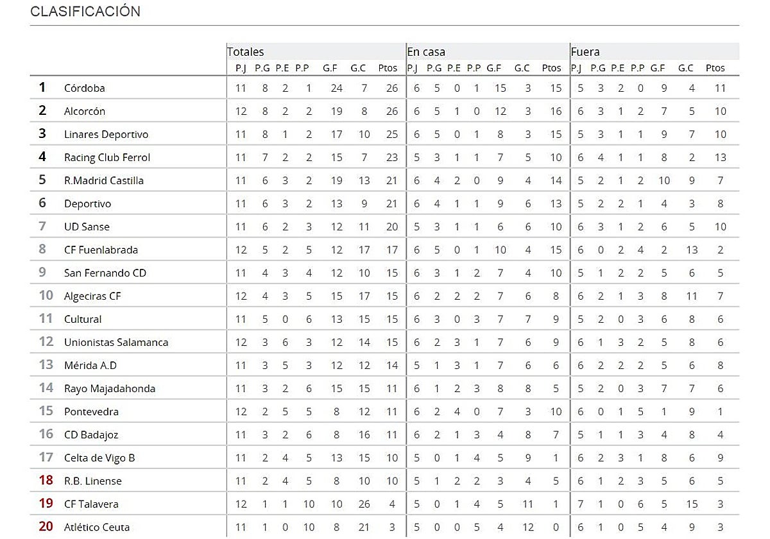Click the Córdoba team name

[x=84, y=88]
